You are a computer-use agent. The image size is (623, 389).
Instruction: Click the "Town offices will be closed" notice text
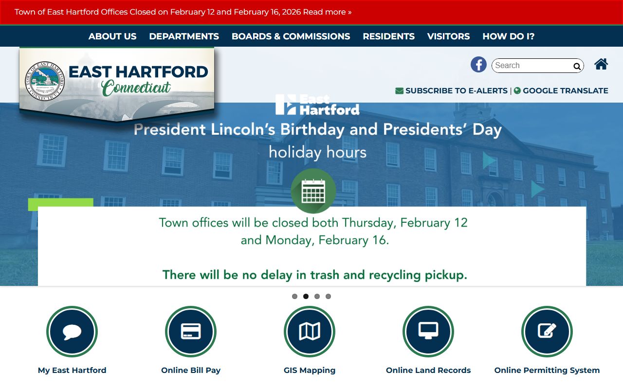coord(313,231)
